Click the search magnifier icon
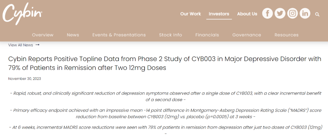328x138 pixels. pyautogui.click(x=317, y=14)
